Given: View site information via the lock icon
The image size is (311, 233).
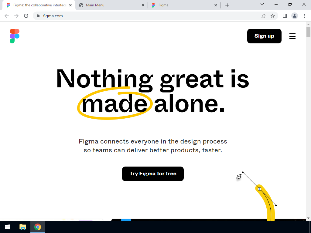Looking at the screenshot, I should (x=38, y=16).
